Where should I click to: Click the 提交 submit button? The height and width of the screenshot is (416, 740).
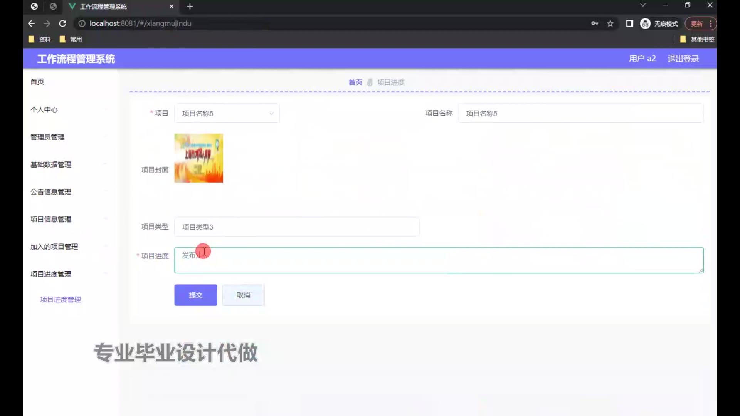(195, 295)
